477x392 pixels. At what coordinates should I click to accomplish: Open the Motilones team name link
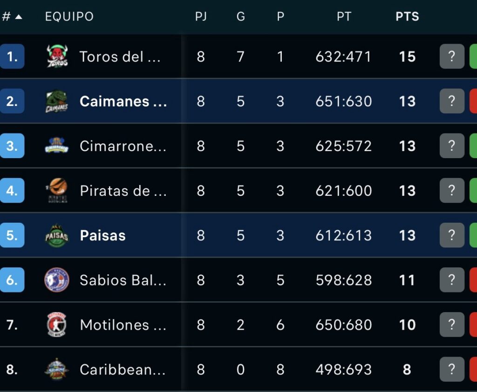[123, 325]
